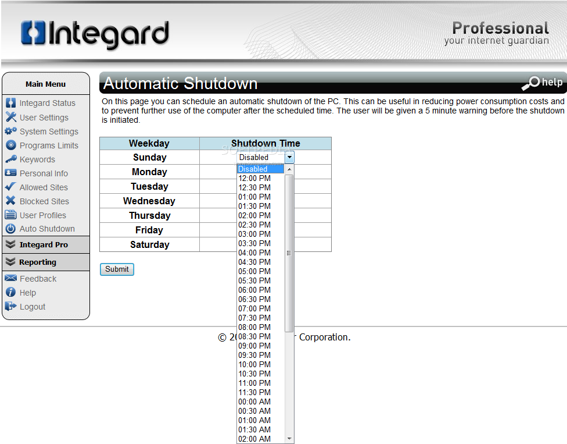Click the User Profiles list icon
The height and width of the screenshot is (444, 567).
tap(11, 215)
